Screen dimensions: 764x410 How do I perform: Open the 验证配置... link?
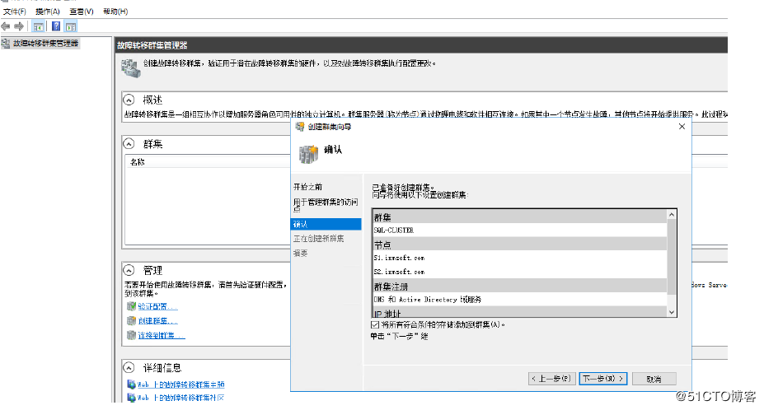158,306
